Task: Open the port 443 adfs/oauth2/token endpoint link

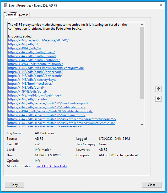Action: (31, 52)
